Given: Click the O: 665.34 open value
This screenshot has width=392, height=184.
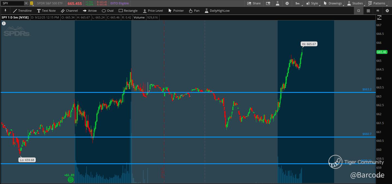Looking at the screenshot, I should pyautogui.click(x=68, y=17).
